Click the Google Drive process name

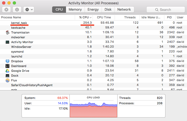[x=20, y=71]
